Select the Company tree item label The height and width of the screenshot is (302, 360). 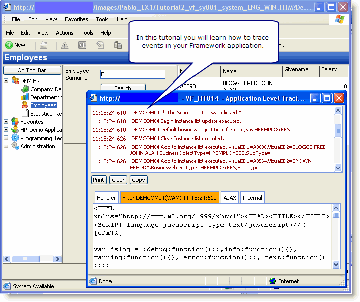pos(46,89)
